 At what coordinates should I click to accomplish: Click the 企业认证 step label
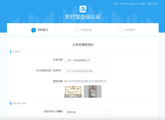click(x=86, y=30)
